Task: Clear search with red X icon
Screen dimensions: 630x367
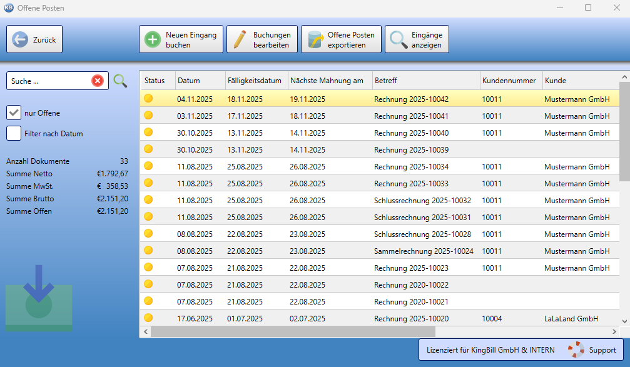Action: coord(98,81)
